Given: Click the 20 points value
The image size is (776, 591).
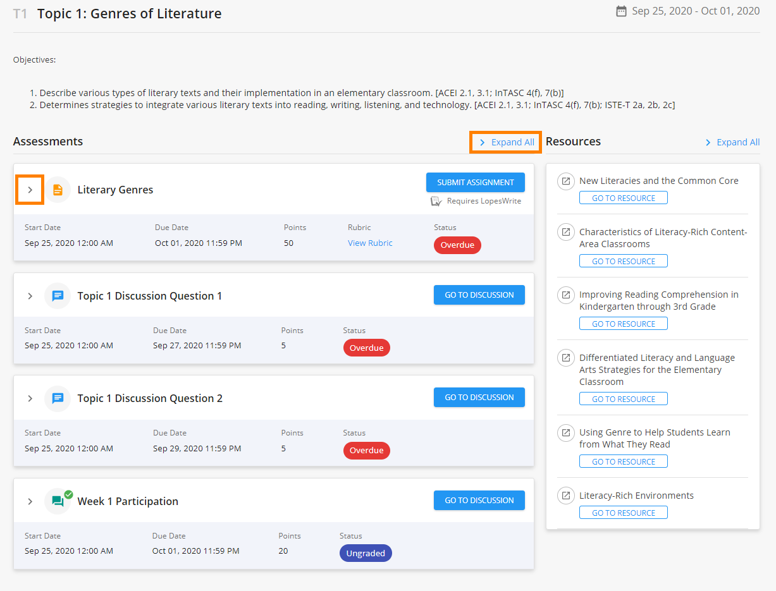Looking at the screenshot, I should point(283,551).
